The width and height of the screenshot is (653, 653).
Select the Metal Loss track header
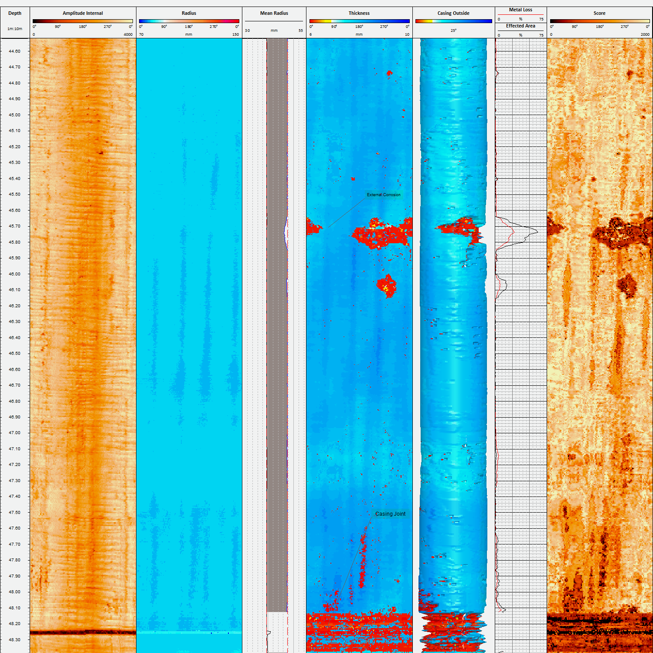click(520, 10)
